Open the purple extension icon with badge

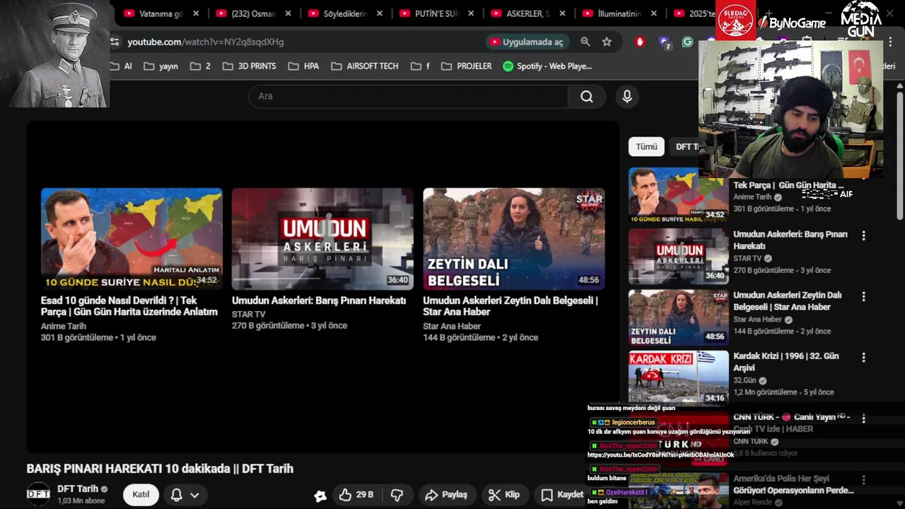tap(665, 42)
